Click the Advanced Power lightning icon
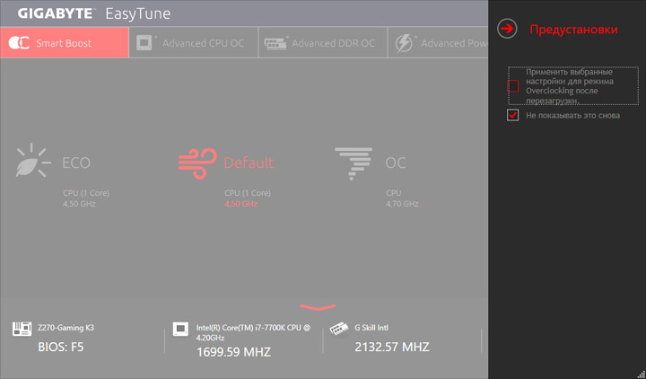This screenshot has height=379, width=646. pyautogui.click(x=404, y=43)
